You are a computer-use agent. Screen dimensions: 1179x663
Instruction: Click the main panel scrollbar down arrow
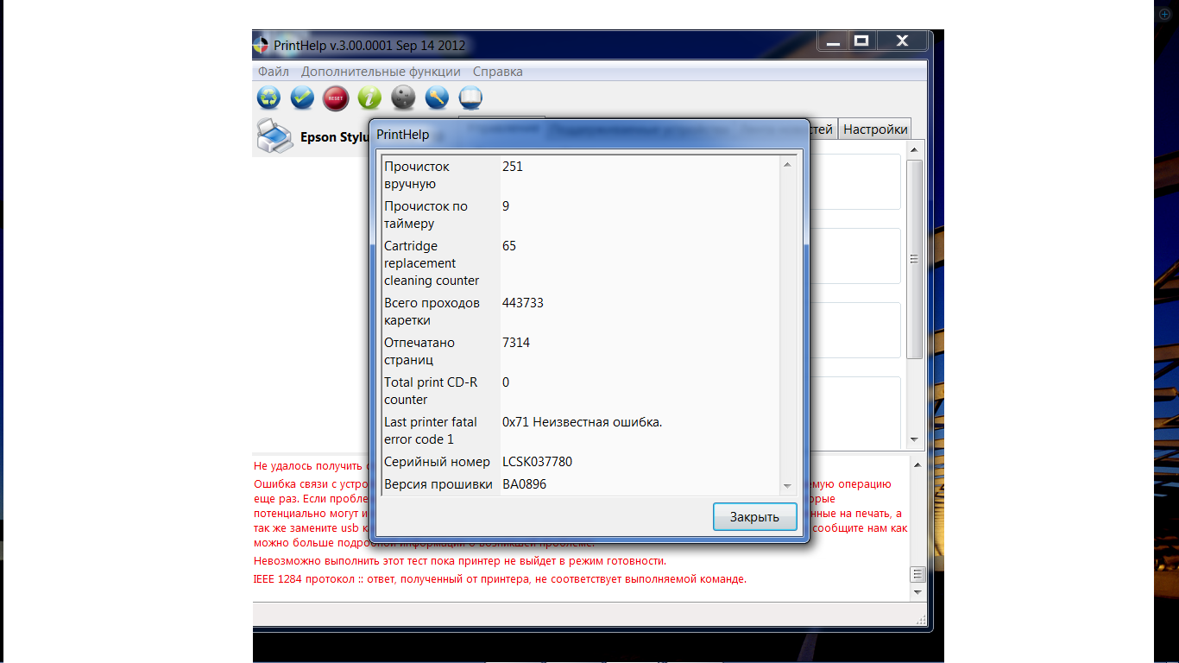pos(915,439)
